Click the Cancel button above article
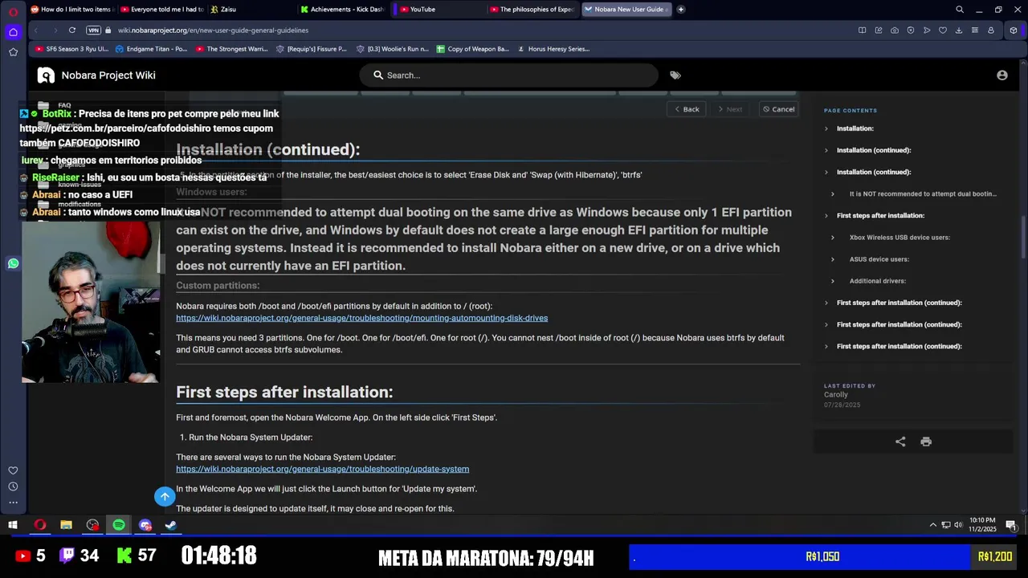This screenshot has height=578, width=1028. tap(779, 109)
